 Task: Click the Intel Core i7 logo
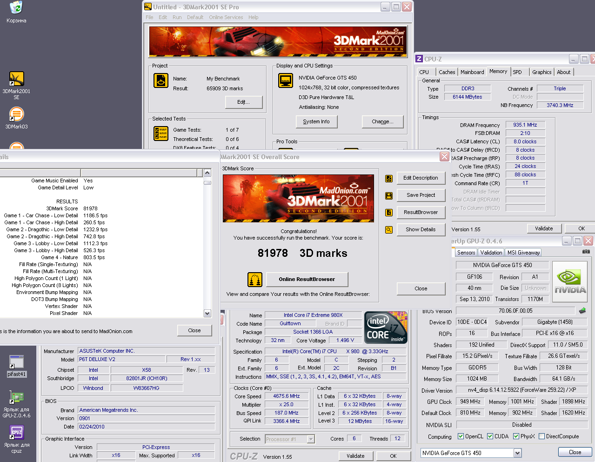(x=386, y=328)
